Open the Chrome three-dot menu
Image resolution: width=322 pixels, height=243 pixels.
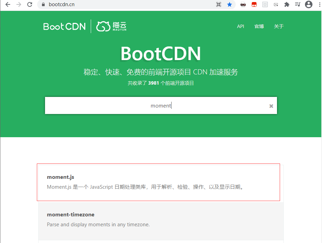(319, 4)
